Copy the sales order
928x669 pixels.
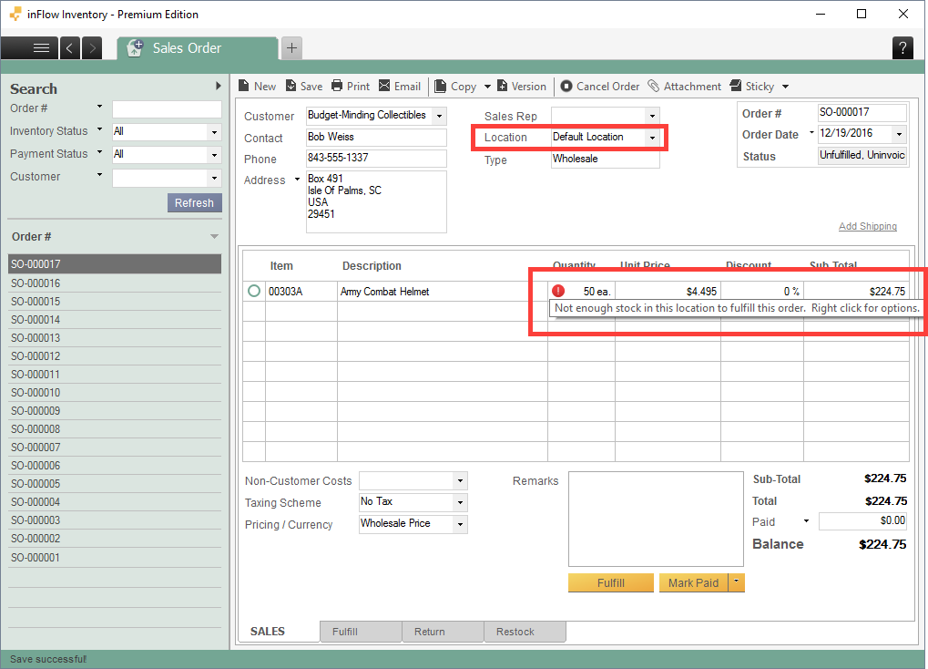pyautogui.click(x=455, y=87)
